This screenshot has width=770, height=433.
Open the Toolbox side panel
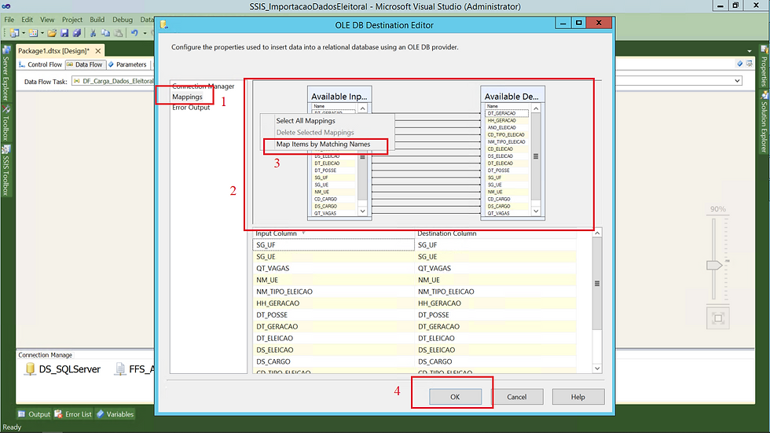click(6, 123)
